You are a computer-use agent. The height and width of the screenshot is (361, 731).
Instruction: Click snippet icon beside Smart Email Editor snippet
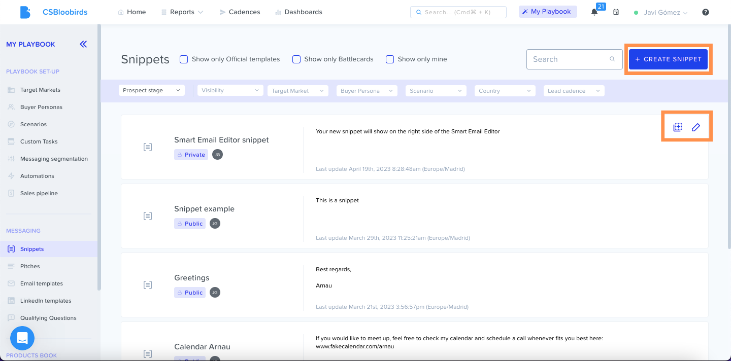click(x=148, y=147)
